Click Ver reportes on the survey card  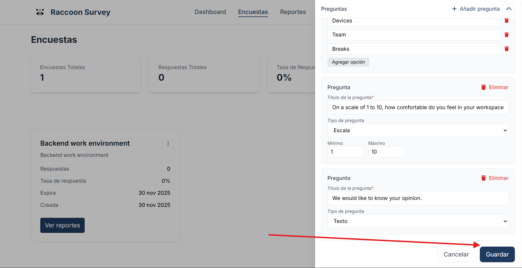pyautogui.click(x=62, y=225)
